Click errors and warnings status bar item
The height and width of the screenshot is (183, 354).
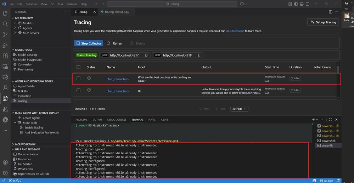pos(15,181)
